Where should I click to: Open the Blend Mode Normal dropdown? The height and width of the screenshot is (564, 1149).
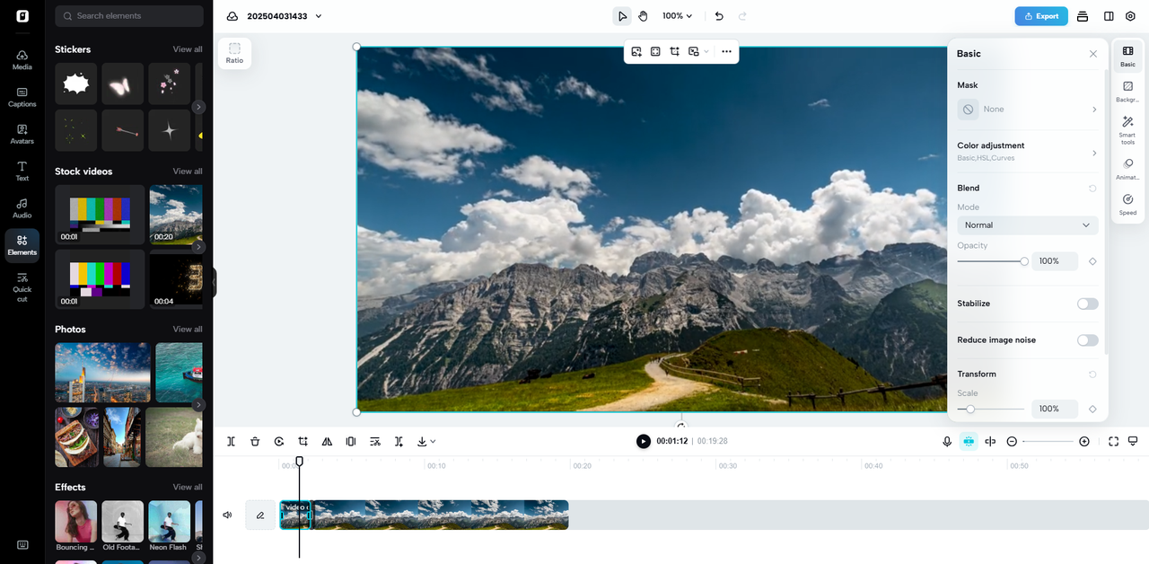point(1028,225)
